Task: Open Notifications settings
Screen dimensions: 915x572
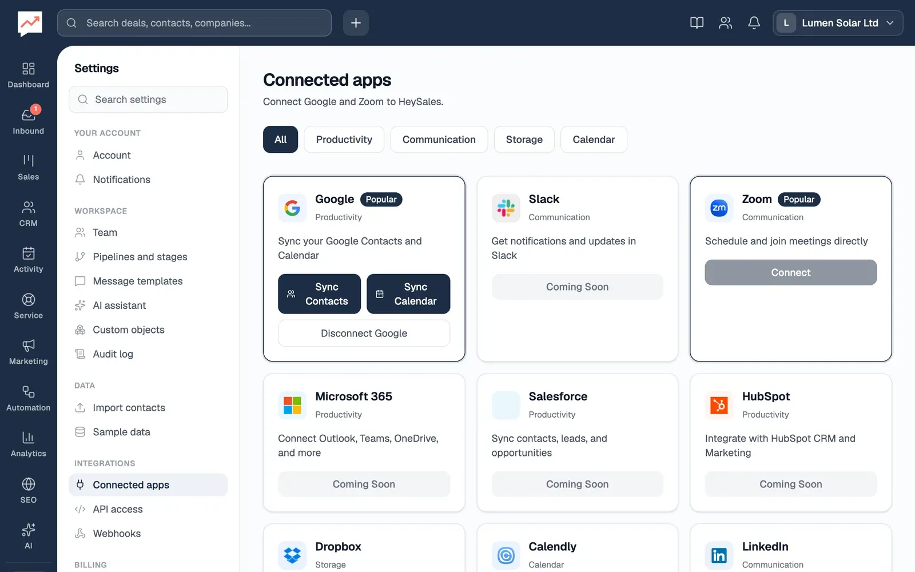Action: (x=148, y=180)
